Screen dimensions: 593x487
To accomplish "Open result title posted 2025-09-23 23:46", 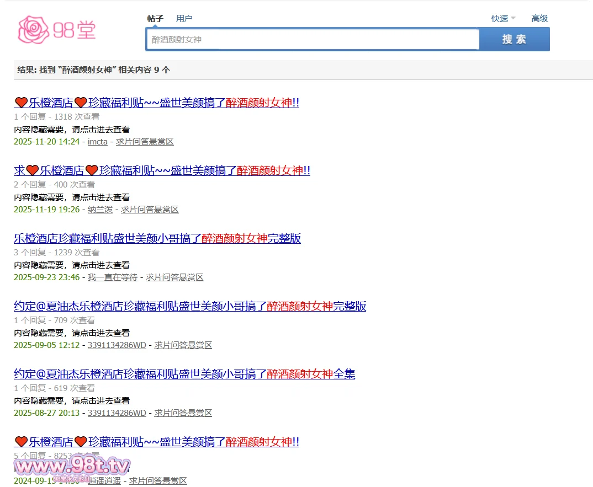I will click(x=157, y=238).
